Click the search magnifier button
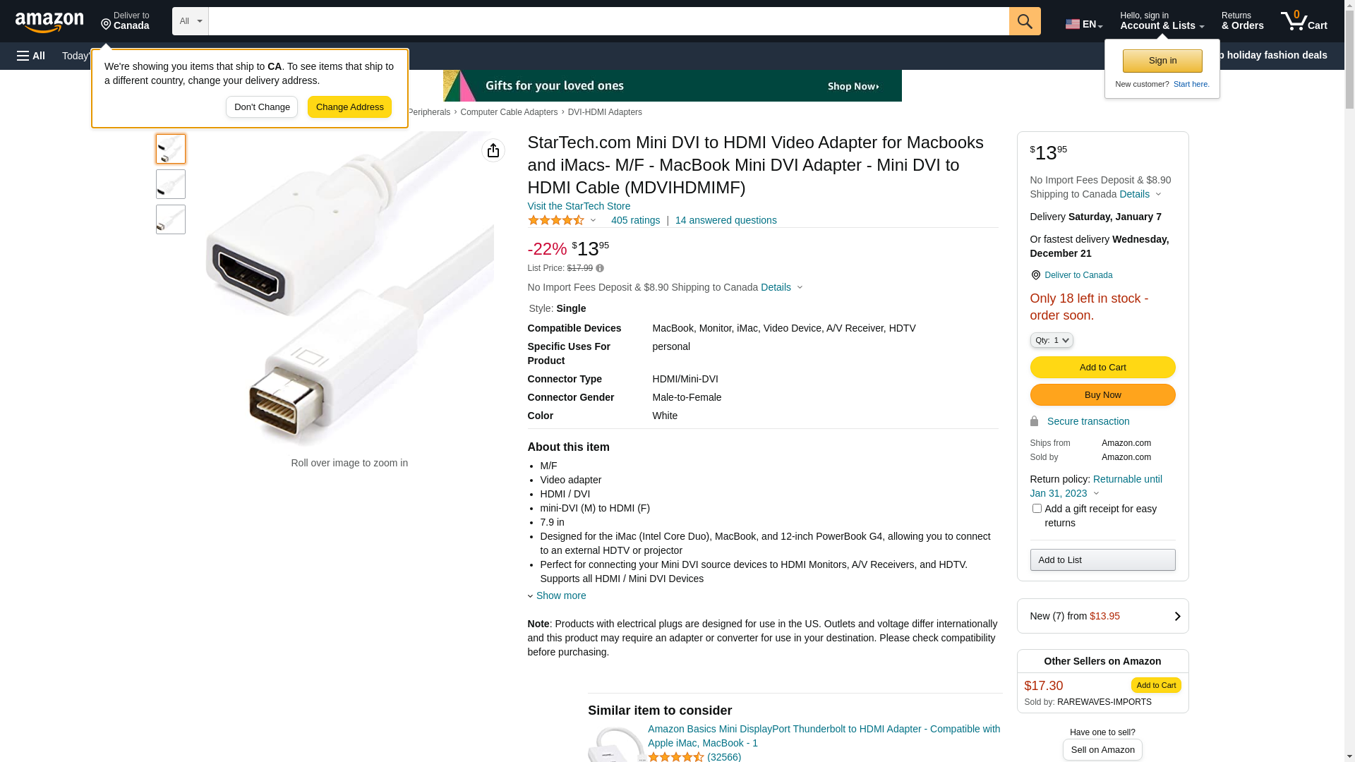Viewport: 1355px width, 762px height. 1025,21
